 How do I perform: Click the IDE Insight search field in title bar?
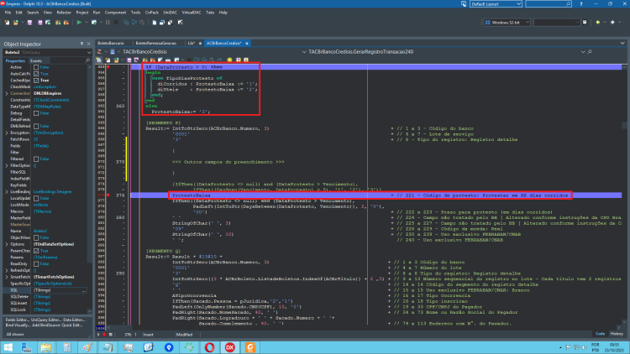point(548,3)
